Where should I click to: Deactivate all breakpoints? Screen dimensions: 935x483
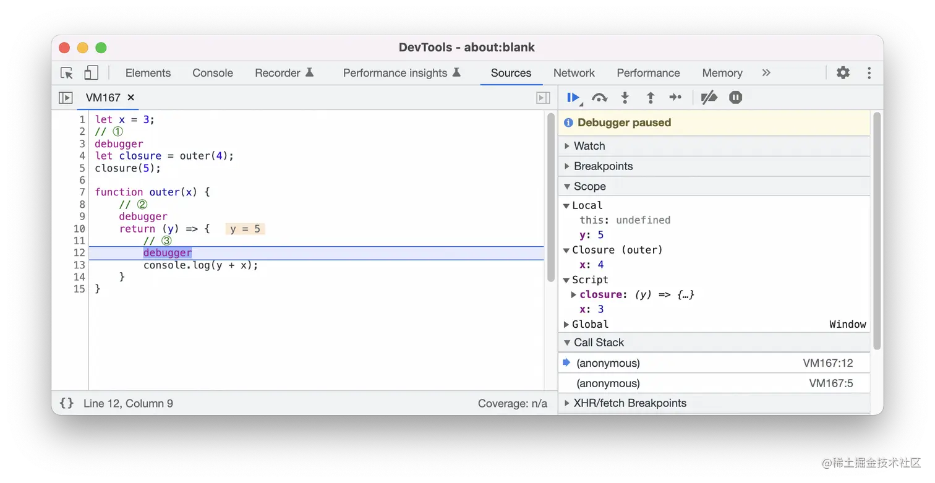pos(709,97)
